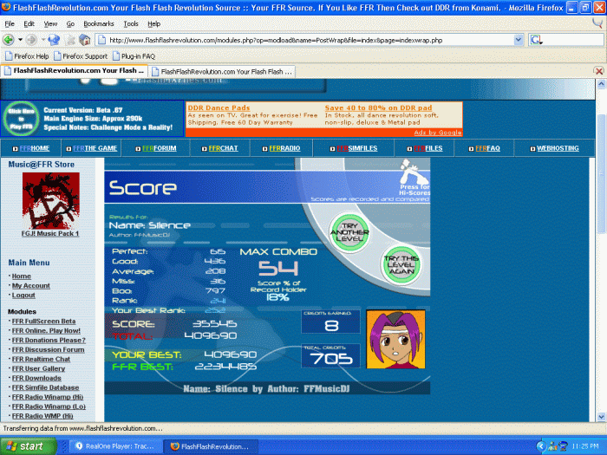The width and height of the screenshot is (607, 455).
Task: Click the Windows Start button
Action: 28,446
